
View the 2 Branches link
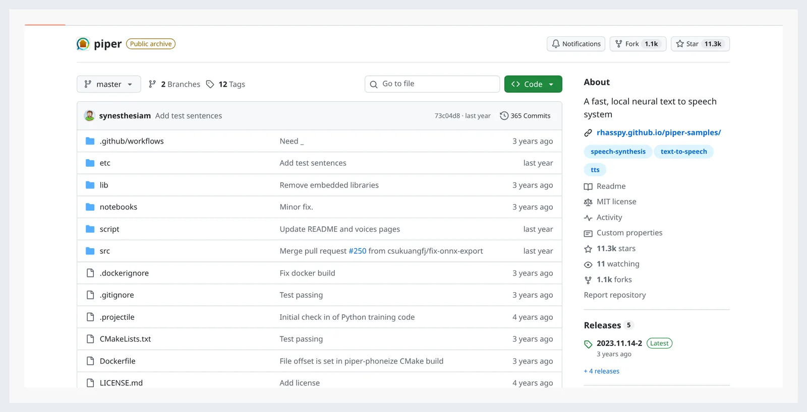click(x=175, y=84)
